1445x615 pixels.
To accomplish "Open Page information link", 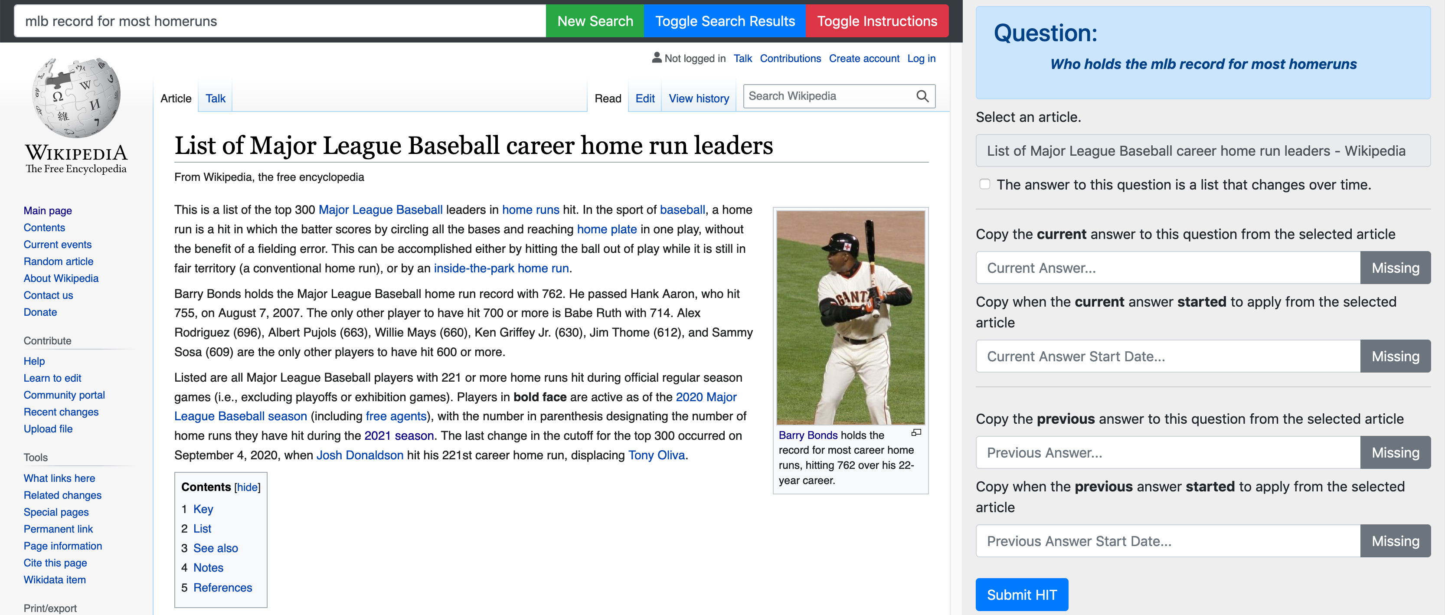I will (x=63, y=546).
